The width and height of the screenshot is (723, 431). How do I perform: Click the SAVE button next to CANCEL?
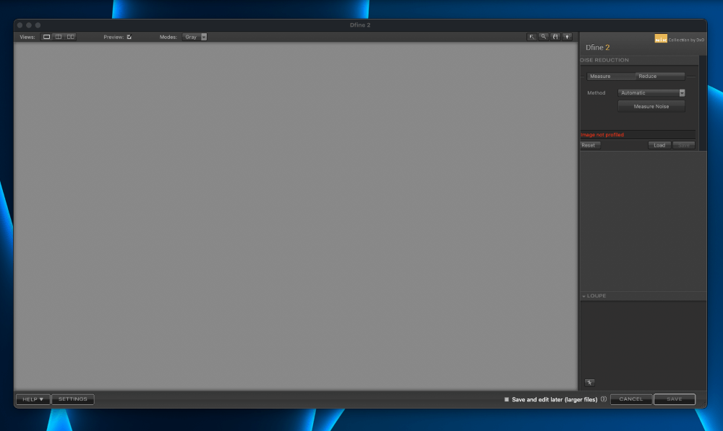click(x=675, y=399)
